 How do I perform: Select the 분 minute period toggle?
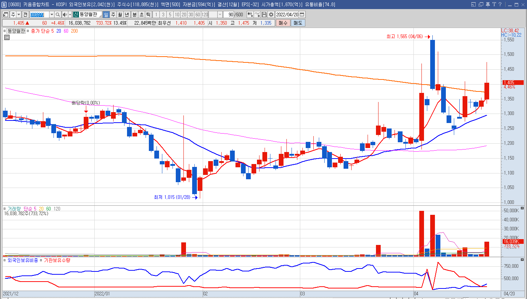tap(134, 15)
